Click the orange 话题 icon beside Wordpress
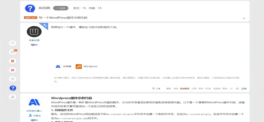This screenshot has height=122, width=264. (x=79, y=66)
